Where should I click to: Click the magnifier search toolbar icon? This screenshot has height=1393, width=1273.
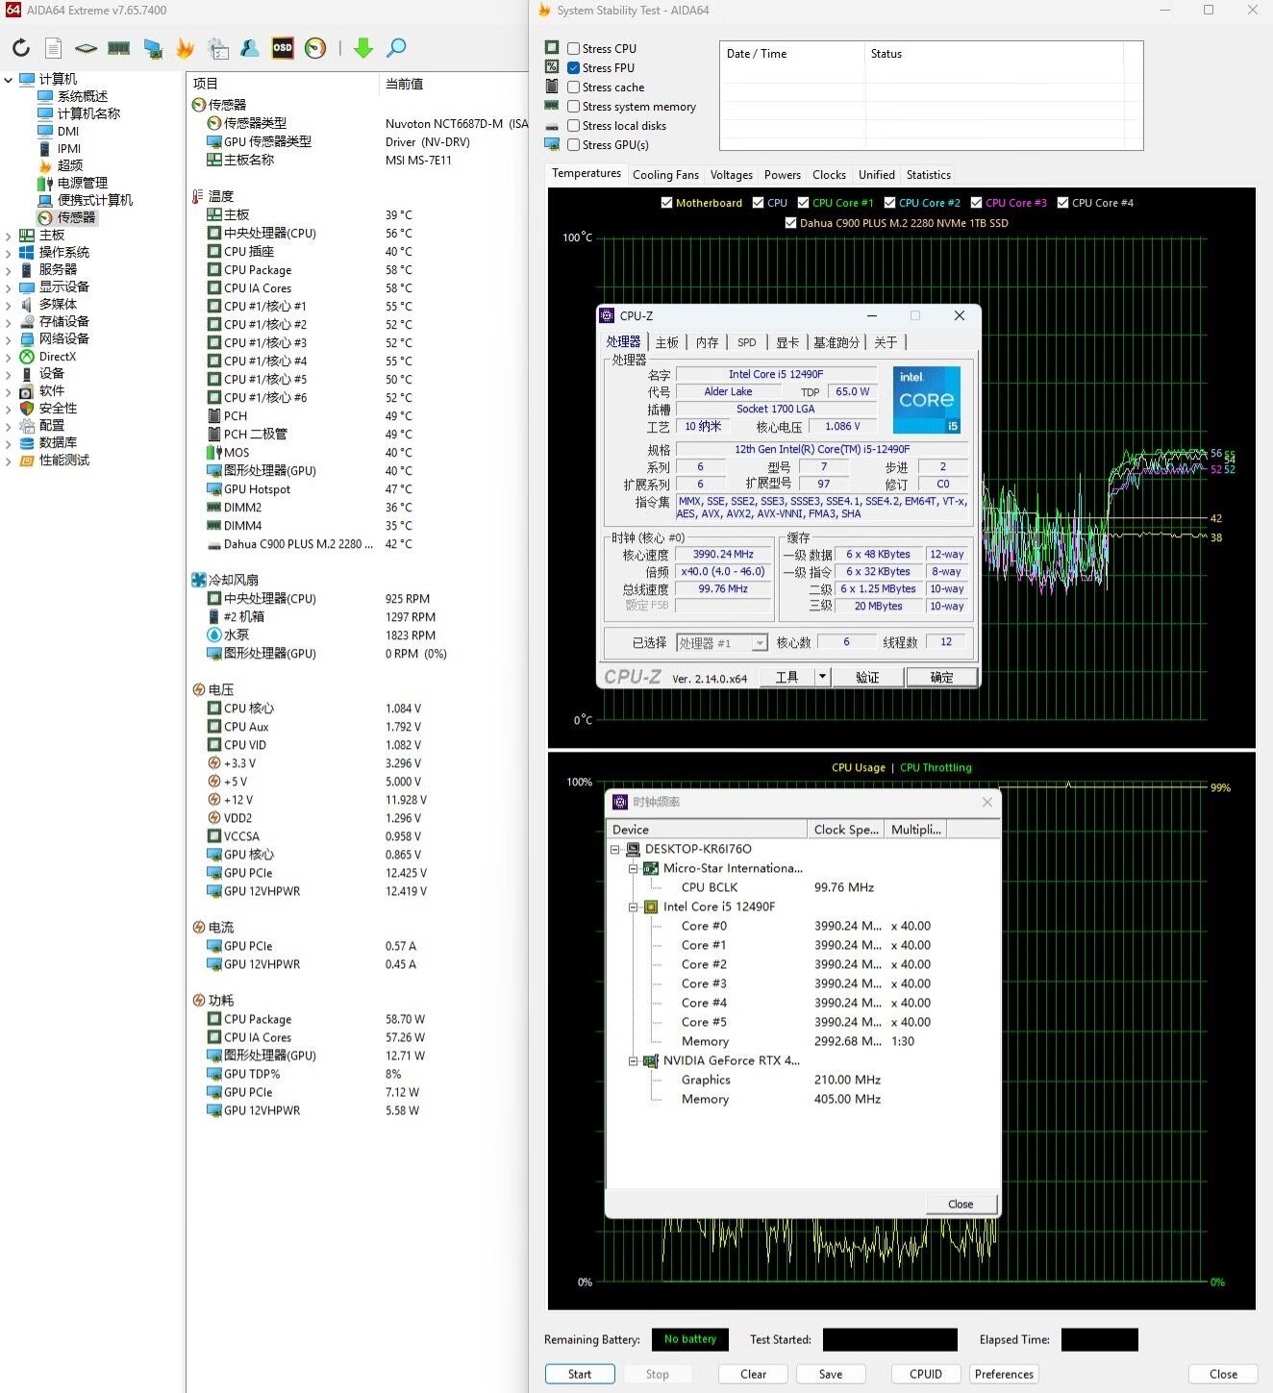396,48
